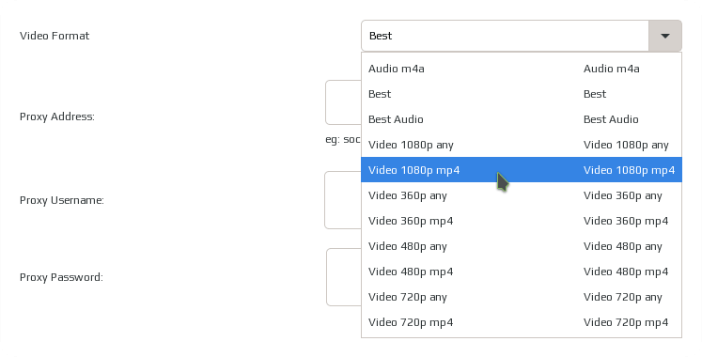
Task: Select Video 1080p any option
Action: coord(522,145)
